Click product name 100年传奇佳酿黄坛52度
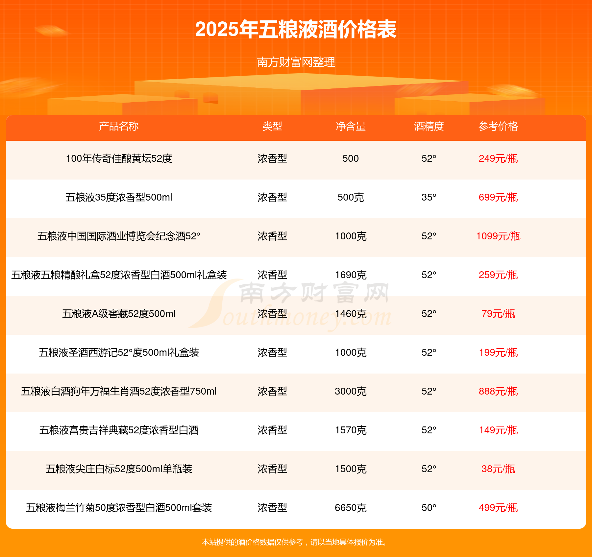592x557 pixels. pyautogui.click(x=119, y=158)
